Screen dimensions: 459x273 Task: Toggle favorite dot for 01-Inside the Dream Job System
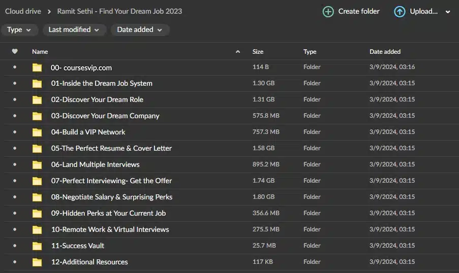click(x=15, y=83)
